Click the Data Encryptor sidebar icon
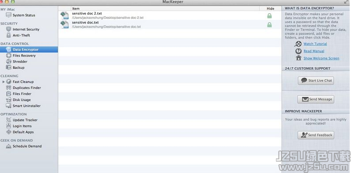 coord(8,50)
